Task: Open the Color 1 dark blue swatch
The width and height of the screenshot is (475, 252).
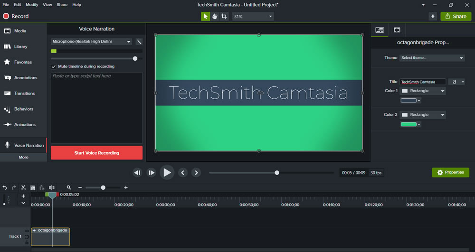Action: click(x=410, y=101)
